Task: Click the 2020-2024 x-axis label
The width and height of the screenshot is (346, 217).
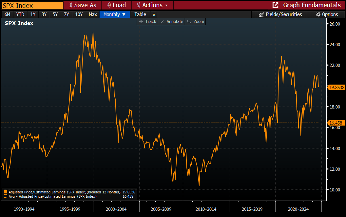Action: pyautogui.click(x=298, y=209)
